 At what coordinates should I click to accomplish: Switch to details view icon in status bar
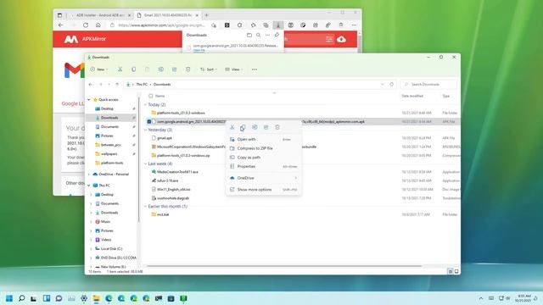coord(451,271)
